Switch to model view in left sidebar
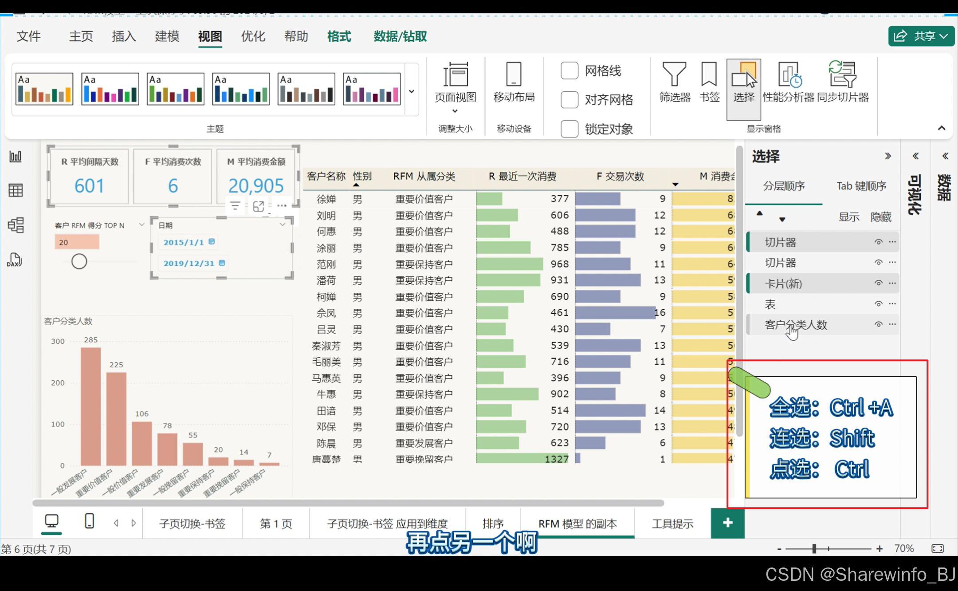Image resolution: width=958 pixels, height=591 pixels. click(x=16, y=225)
